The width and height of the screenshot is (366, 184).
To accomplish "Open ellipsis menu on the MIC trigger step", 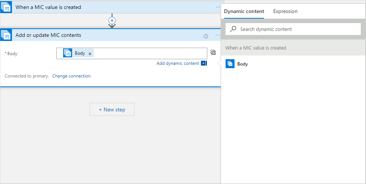I will tap(218, 7).
